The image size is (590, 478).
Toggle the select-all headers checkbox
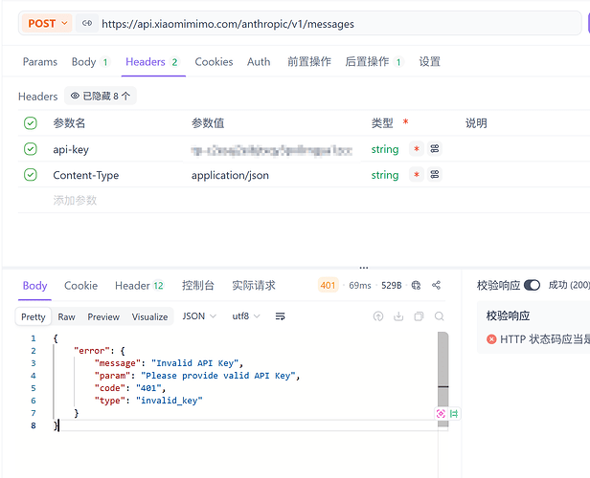(31, 123)
